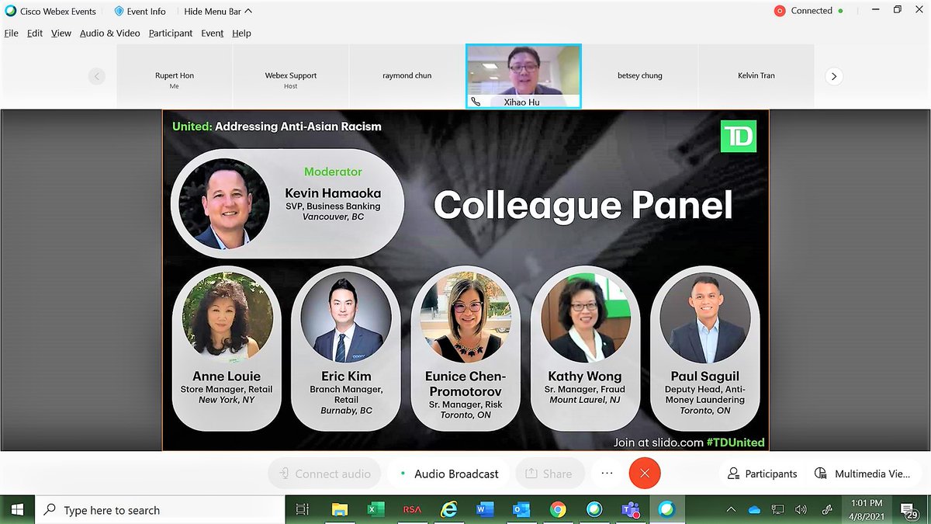Open the Help menu

pos(241,33)
